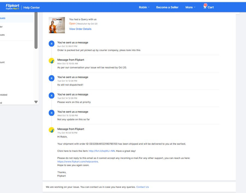Click Contact Us link

coord(142,187)
